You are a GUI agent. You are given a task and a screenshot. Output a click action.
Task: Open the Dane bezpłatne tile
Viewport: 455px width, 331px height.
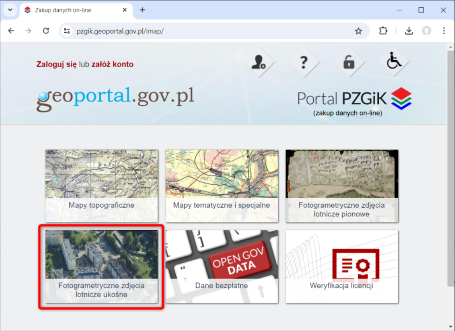[x=222, y=267]
